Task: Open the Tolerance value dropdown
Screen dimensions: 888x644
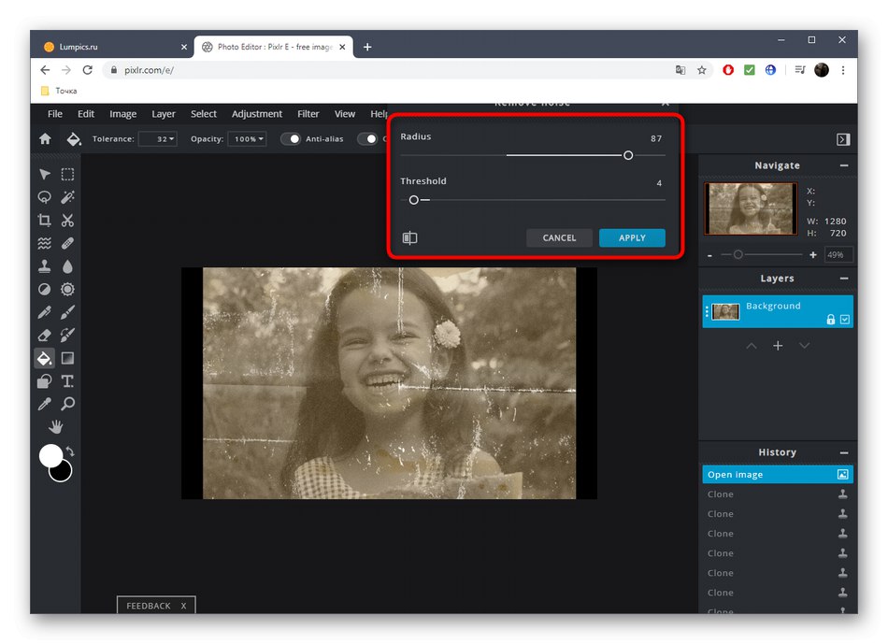Action: [157, 139]
